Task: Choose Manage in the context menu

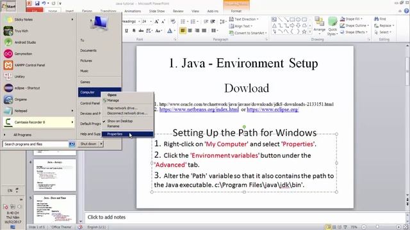Action: pyautogui.click(x=127, y=100)
